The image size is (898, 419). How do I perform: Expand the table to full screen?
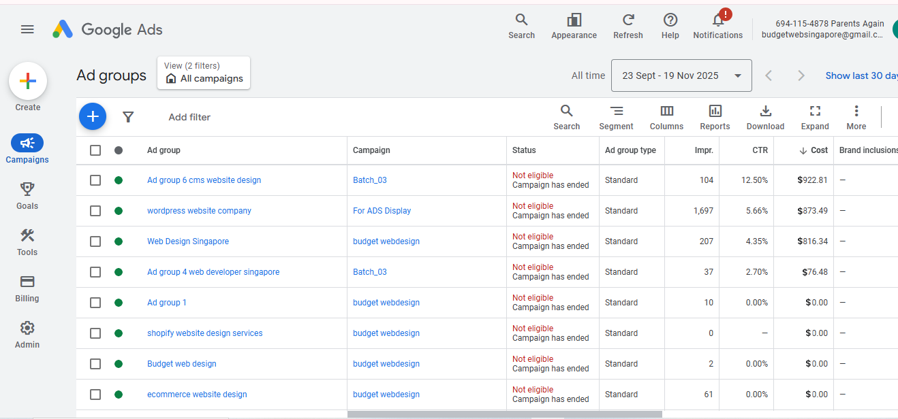(x=814, y=112)
